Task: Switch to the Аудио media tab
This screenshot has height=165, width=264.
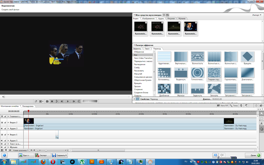Action: 161,18
